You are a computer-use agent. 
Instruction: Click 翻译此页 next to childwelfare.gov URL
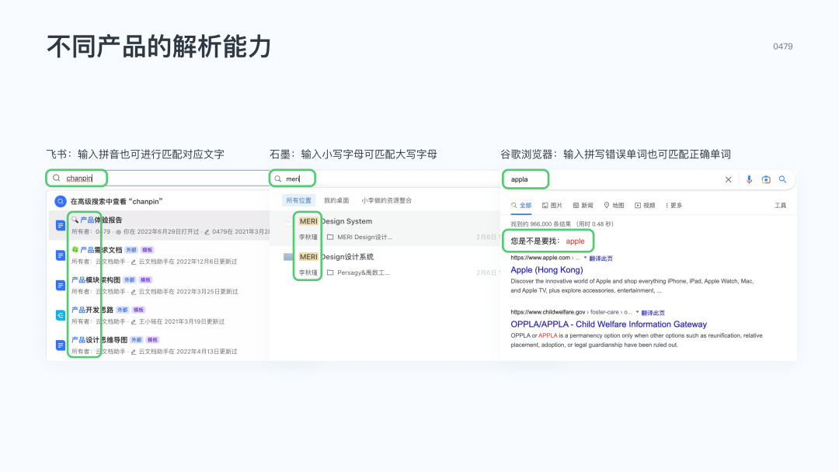[653, 313]
